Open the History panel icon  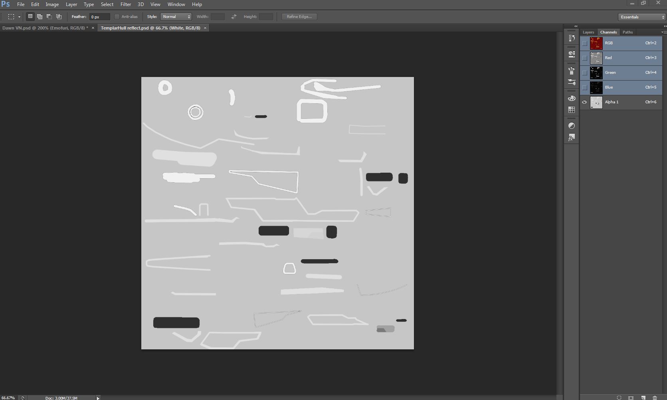click(x=571, y=38)
